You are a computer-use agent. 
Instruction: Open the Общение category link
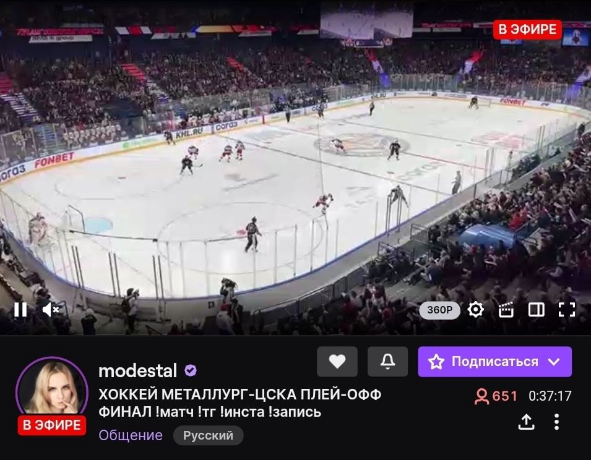[131, 435]
